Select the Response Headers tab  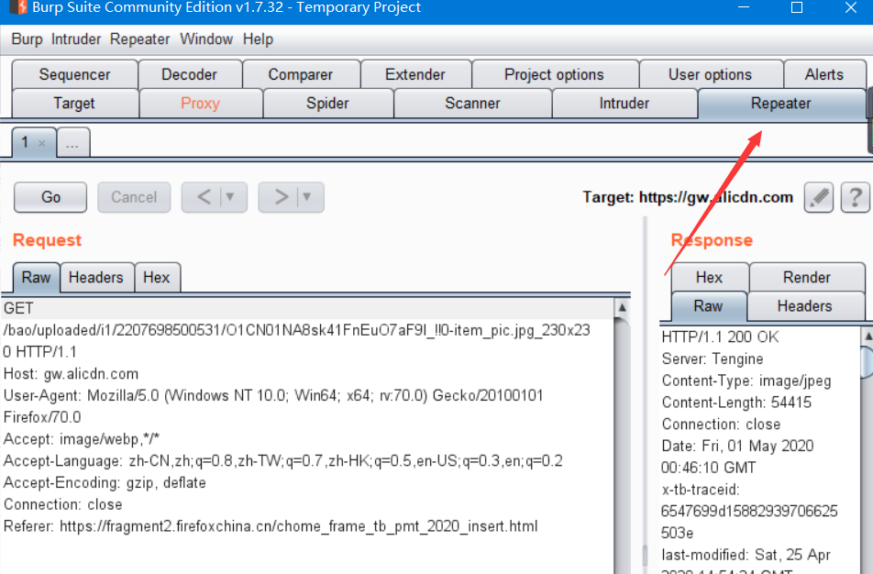tap(805, 306)
